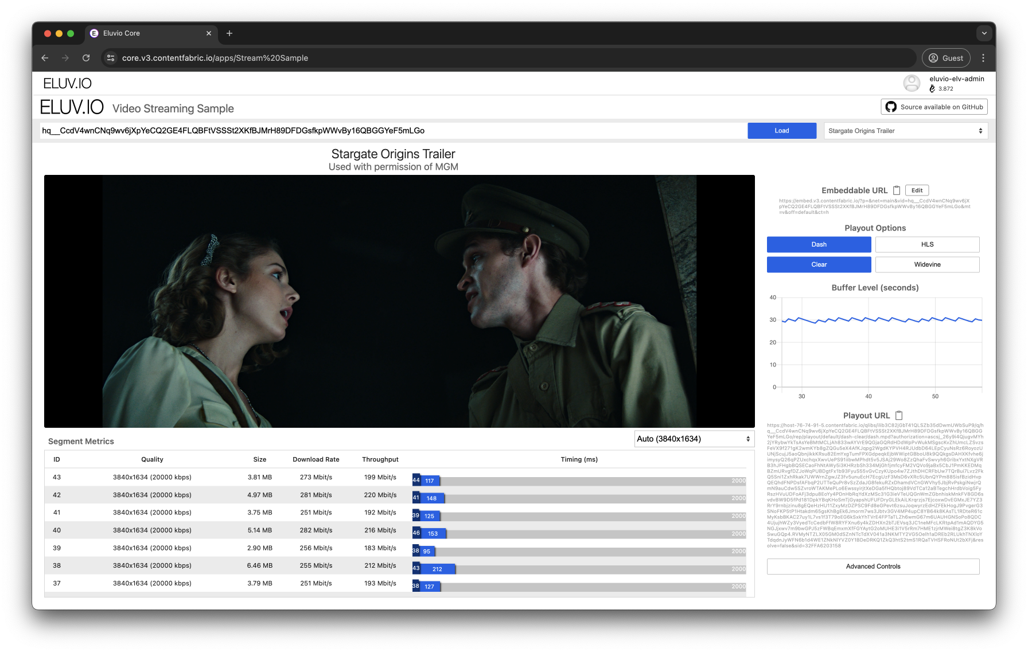This screenshot has width=1028, height=652.
Task: Click the content hash input field
Action: pos(394,131)
